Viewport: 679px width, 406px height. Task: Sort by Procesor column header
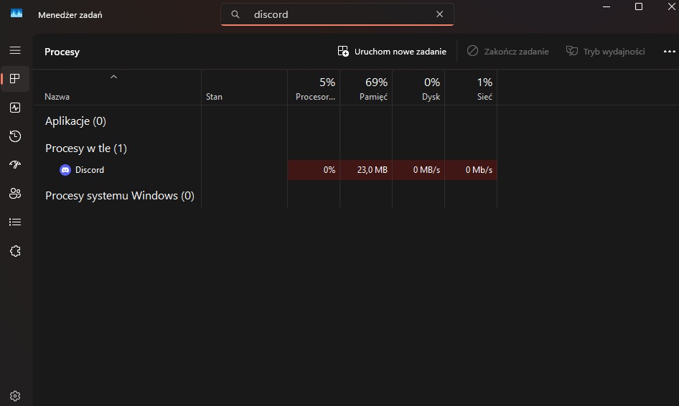(314, 89)
